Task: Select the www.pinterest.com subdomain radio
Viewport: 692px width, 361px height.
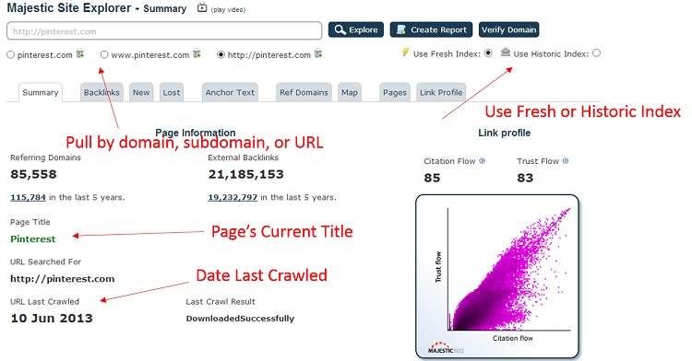Action: click(x=104, y=54)
